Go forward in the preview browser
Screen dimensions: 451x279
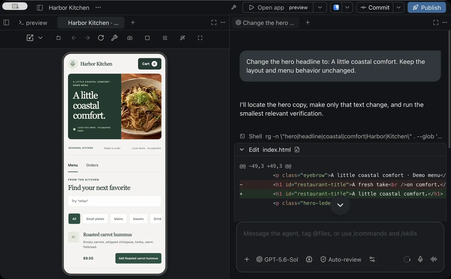(x=87, y=38)
